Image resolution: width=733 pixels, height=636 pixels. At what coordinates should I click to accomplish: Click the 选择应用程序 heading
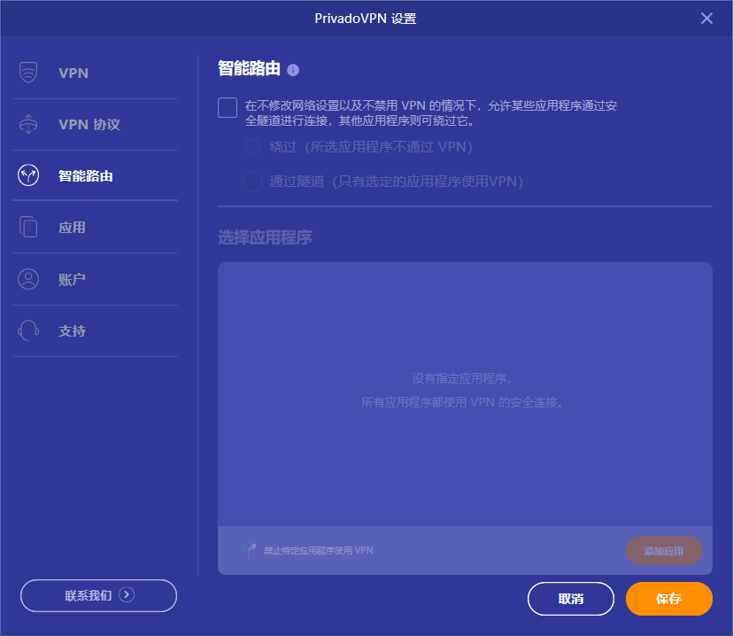click(265, 237)
